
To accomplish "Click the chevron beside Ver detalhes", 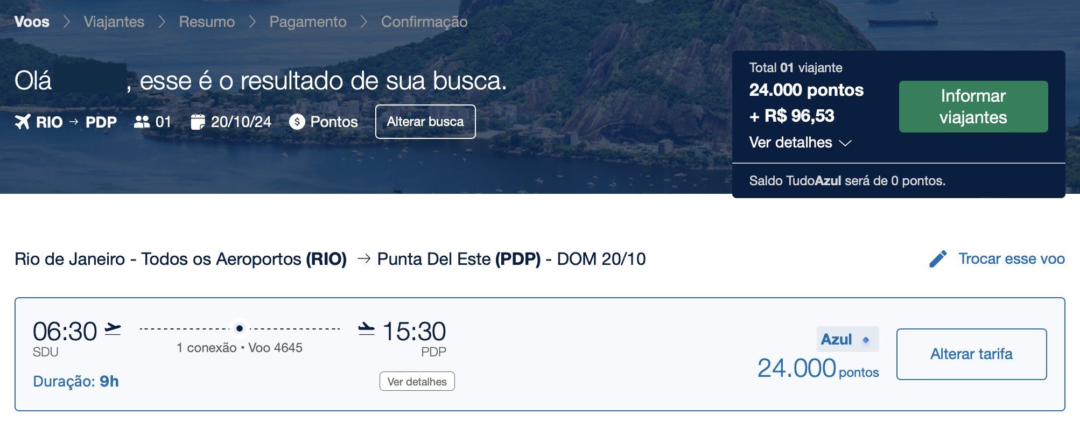I will pyautogui.click(x=845, y=143).
